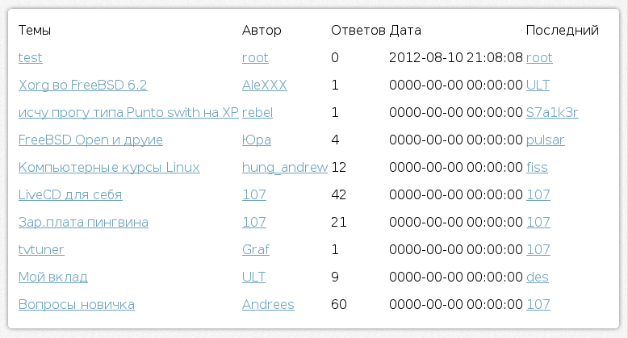Open 'LiveCD для себя' topic

pos(70,195)
